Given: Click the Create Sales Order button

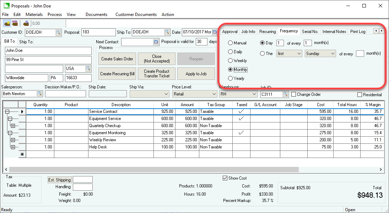Looking at the screenshot, I should click(x=117, y=59).
